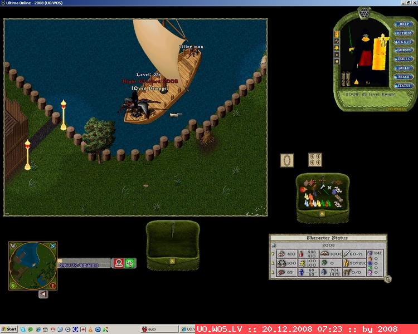The image size is (418, 334).
Task: Click the Character Status title bar
Action: [328, 238]
